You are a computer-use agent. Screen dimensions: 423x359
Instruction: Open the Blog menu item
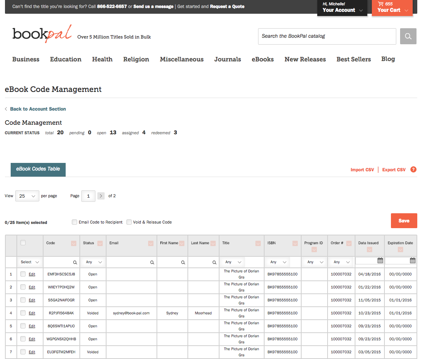coord(388,59)
